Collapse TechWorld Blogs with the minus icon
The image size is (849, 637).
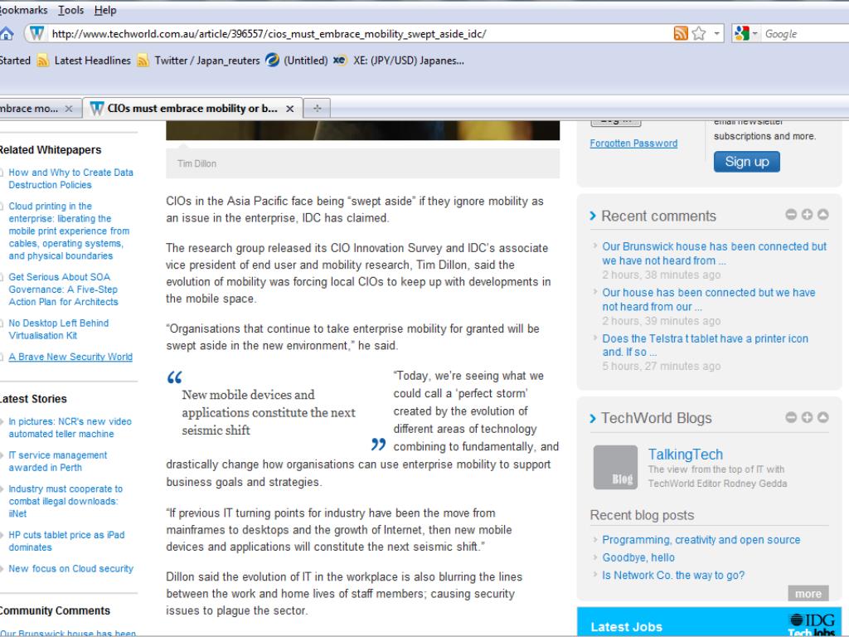point(791,417)
